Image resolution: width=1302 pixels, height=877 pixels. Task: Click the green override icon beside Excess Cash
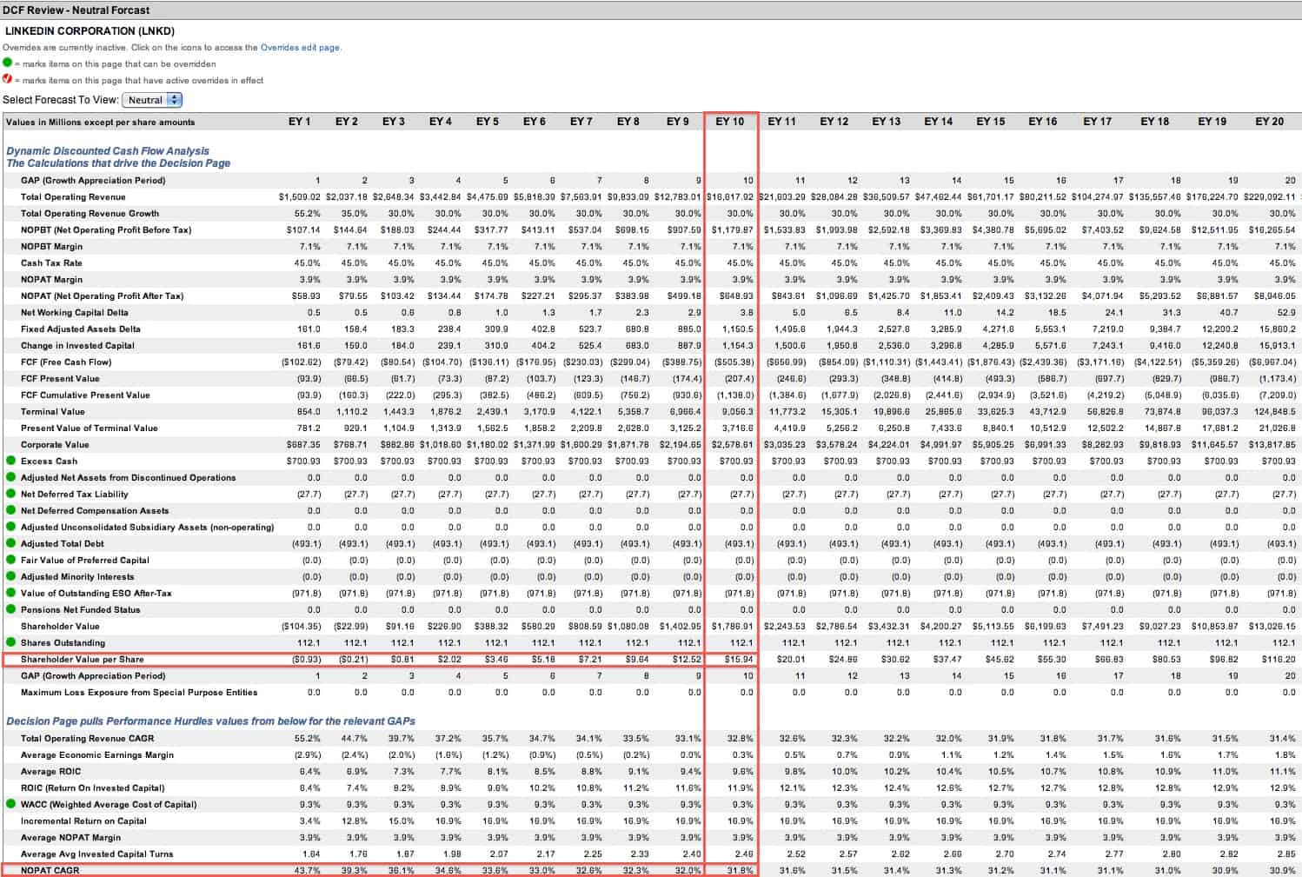10,461
